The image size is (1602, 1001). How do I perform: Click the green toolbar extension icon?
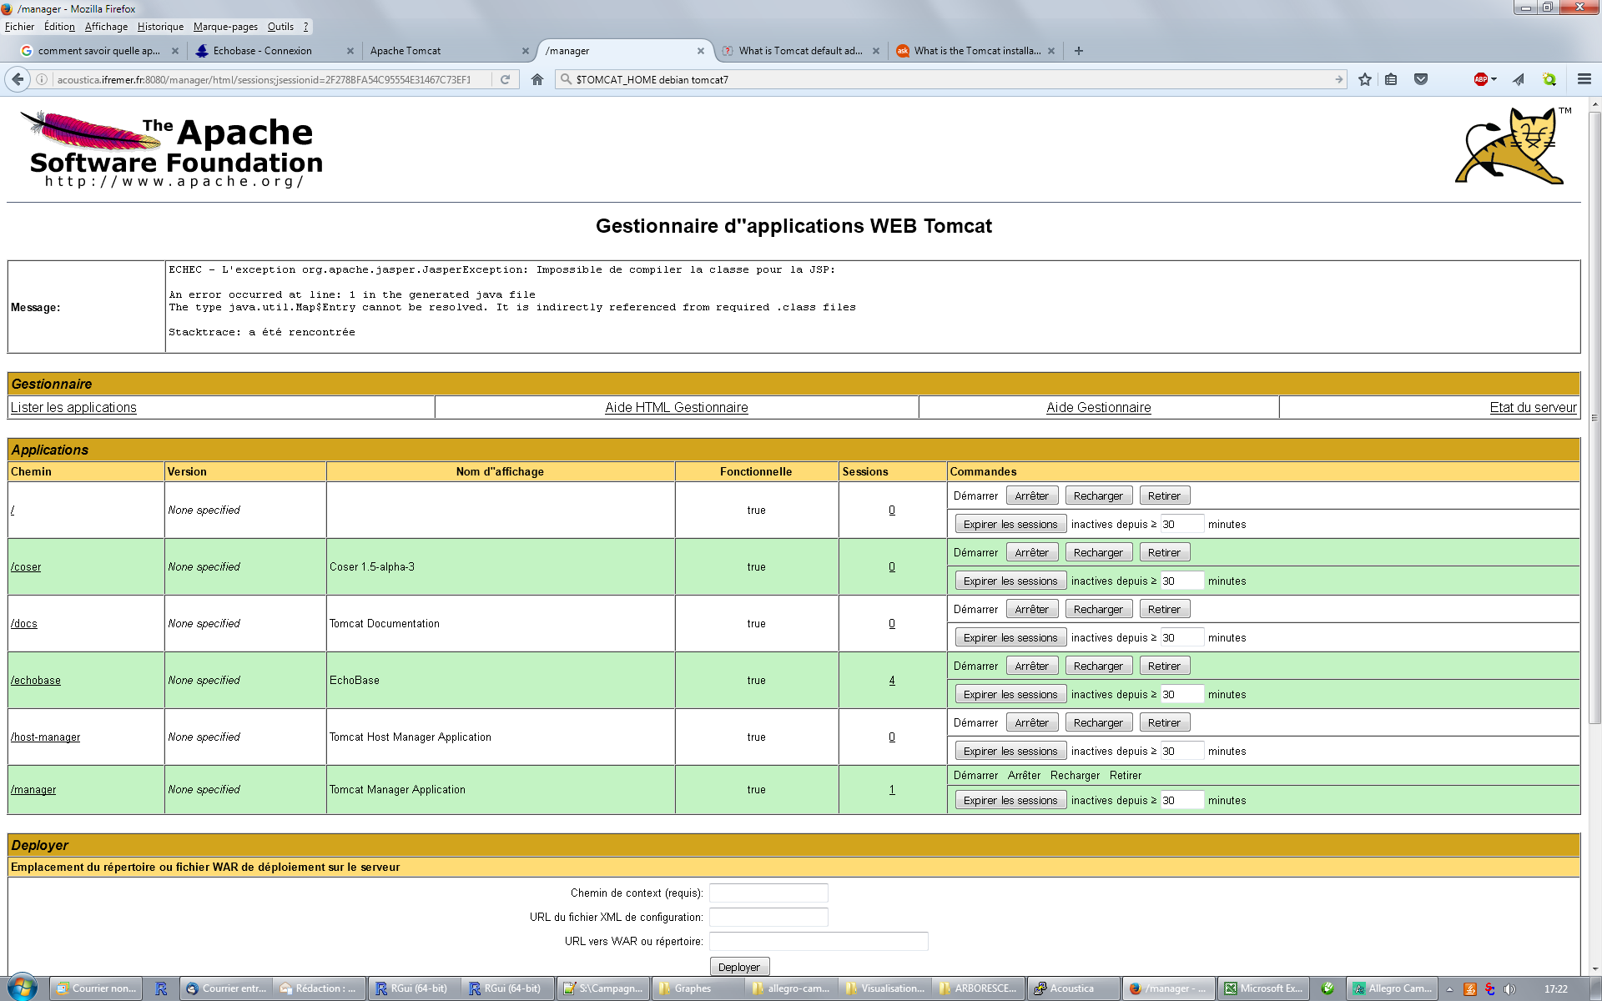tap(1549, 79)
